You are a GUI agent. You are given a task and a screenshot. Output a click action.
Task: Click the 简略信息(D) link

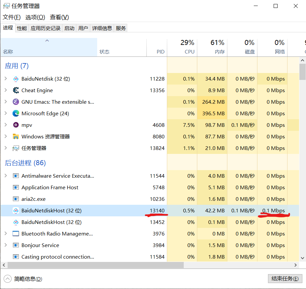pyautogui.click(x=28, y=279)
